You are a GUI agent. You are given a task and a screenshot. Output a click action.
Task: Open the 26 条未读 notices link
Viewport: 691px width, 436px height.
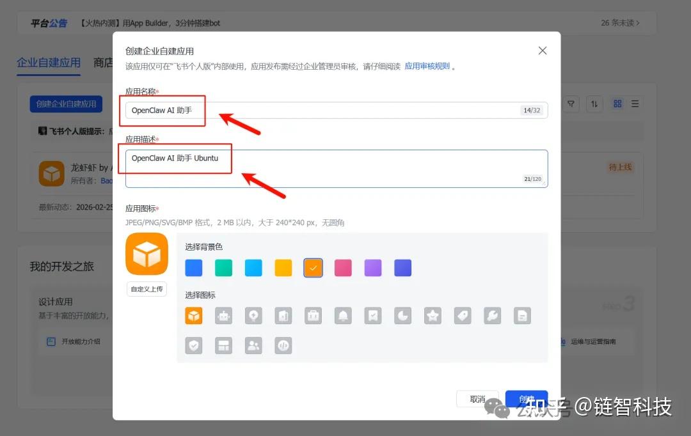click(x=620, y=23)
